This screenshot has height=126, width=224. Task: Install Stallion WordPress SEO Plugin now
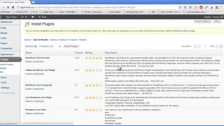pyautogui.click(x=38, y=74)
